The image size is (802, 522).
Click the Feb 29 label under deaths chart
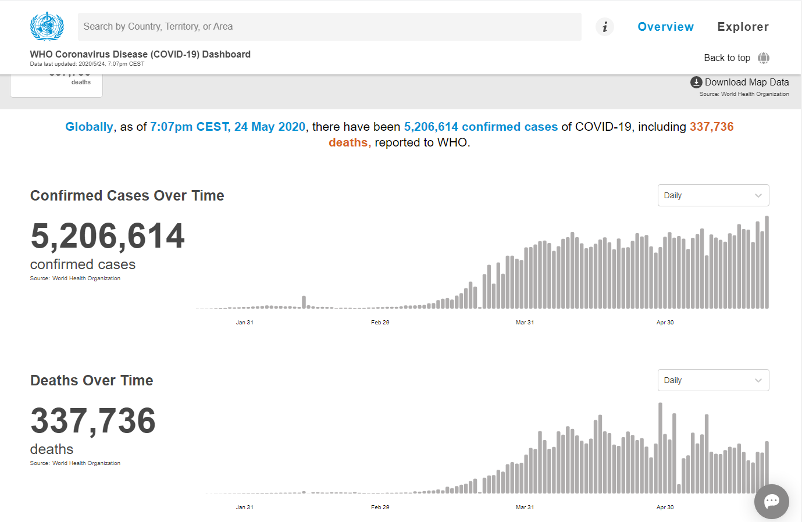[x=380, y=507]
